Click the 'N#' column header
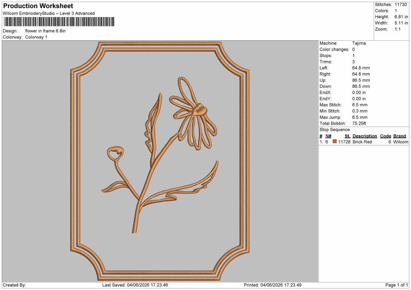411x290 pixels. point(328,136)
